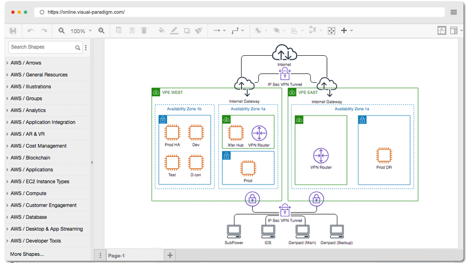Screen dimensions: 469x263
Task: Expand AWS / Compute category
Action: click(x=48, y=194)
